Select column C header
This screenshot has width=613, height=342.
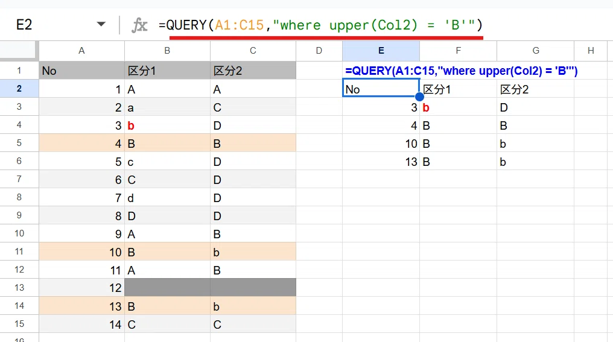pyautogui.click(x=253, y=51)
